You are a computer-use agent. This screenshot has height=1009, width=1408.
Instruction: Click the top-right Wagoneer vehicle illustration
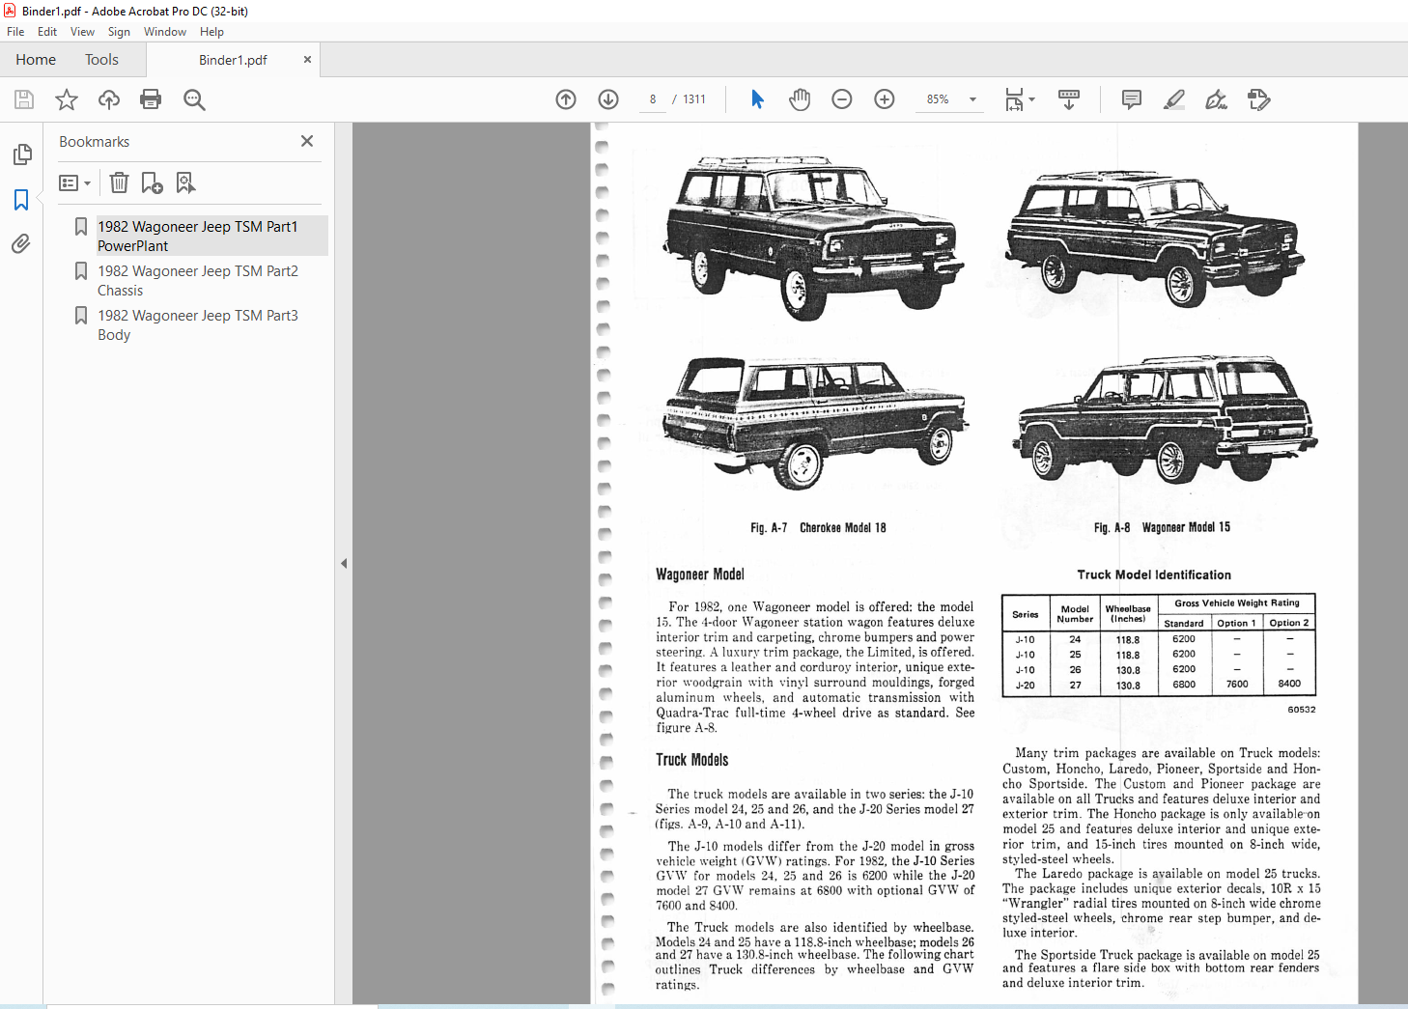coord(1155,239)
